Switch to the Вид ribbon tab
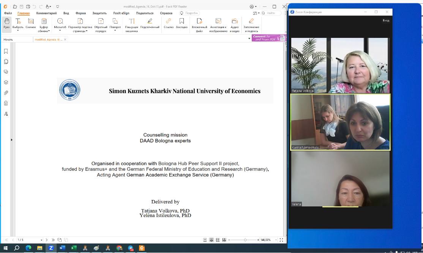The image size is (423, 253). pyautogui.click(x=66, y=13)
